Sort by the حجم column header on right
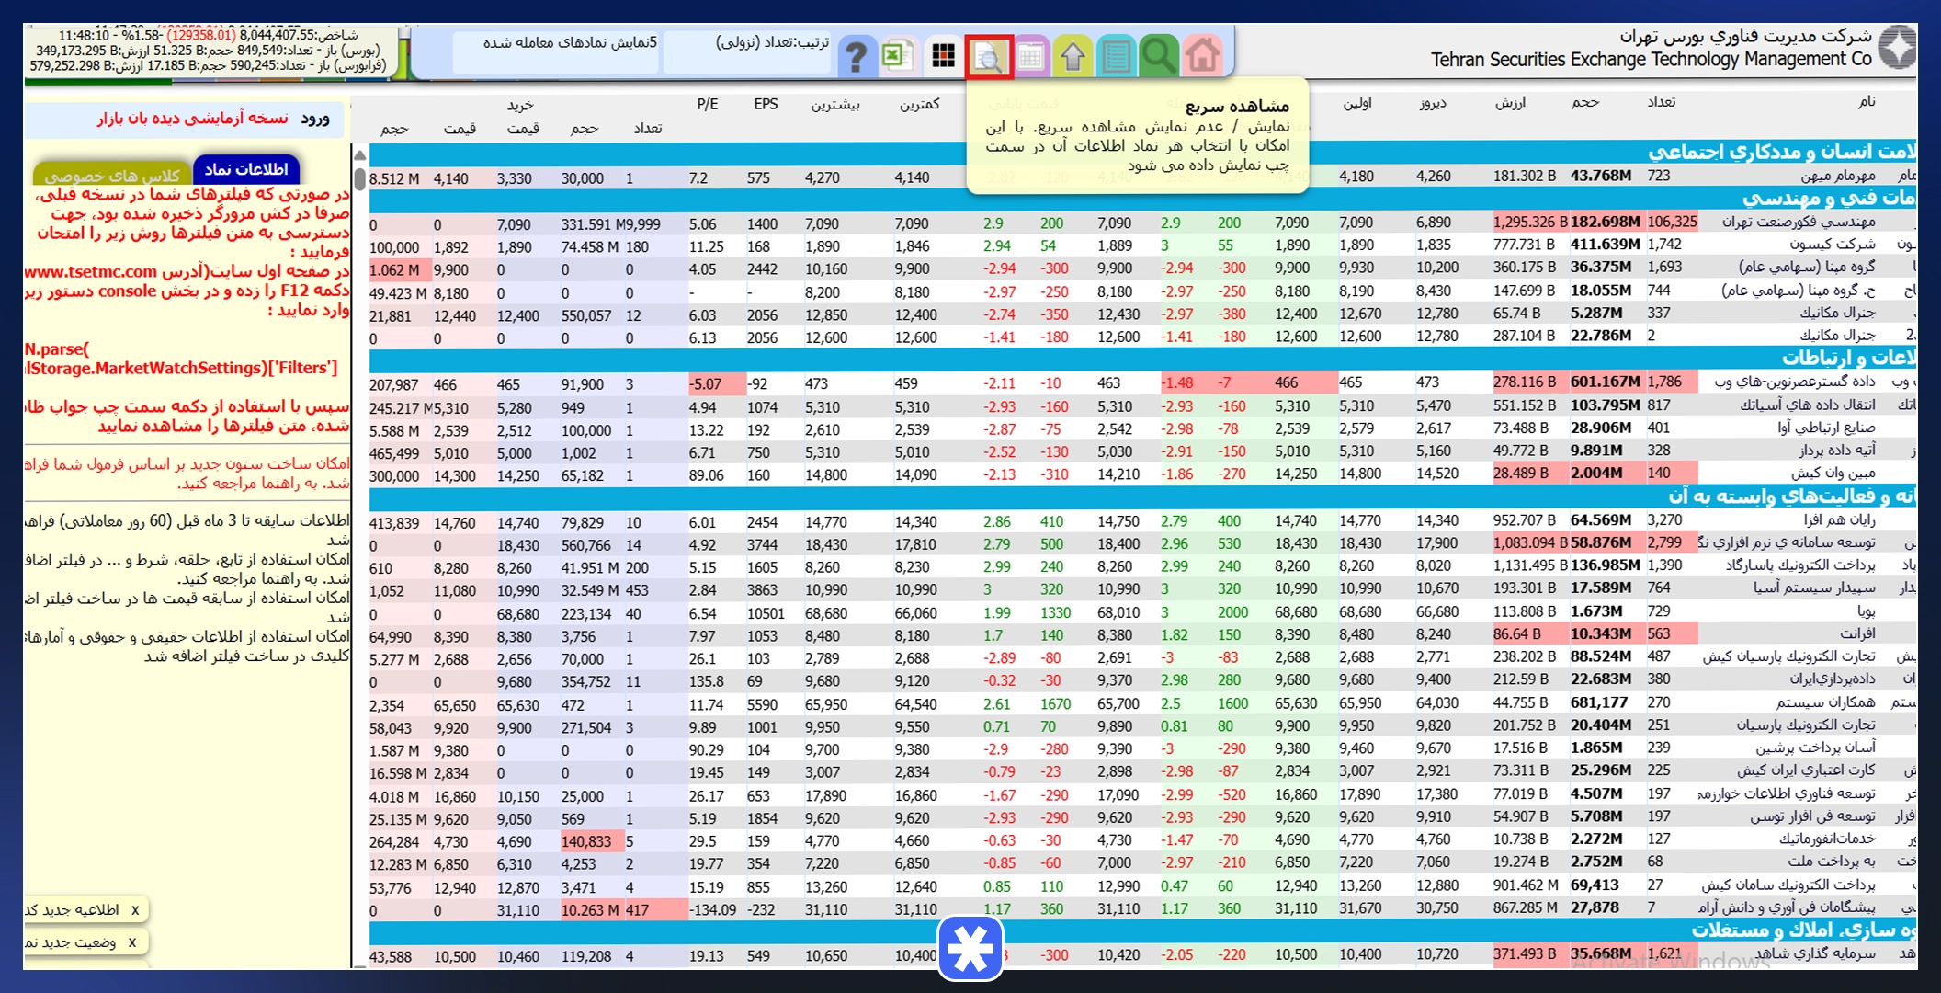Screen dimensions: 1941x993 point(1584,102)
